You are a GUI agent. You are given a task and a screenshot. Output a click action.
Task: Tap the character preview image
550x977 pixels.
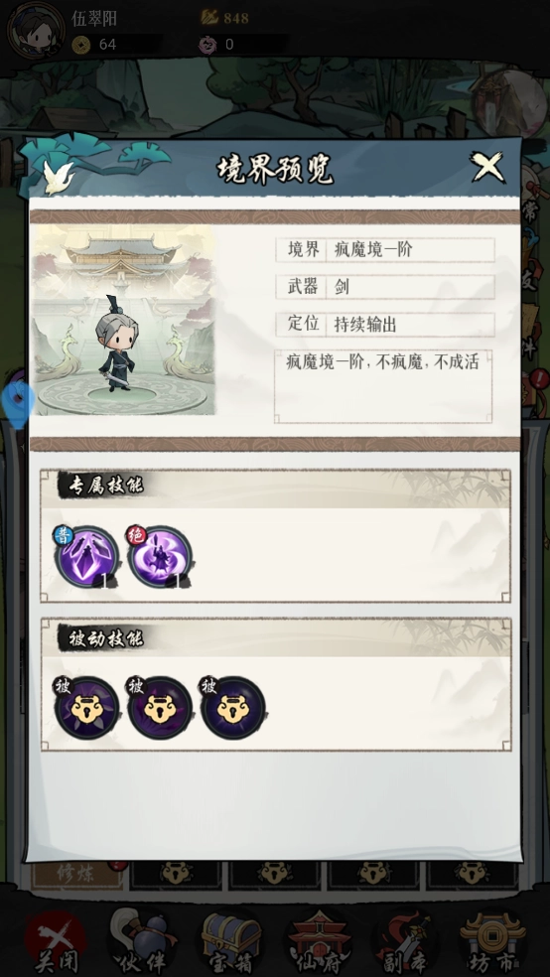pos(123,320)
